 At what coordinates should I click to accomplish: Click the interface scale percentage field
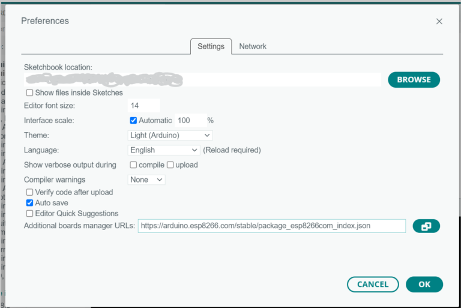pyautogui.click(x=190, y=121)
